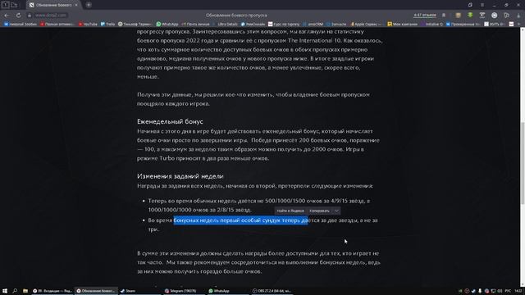Click the 'Изменения заданий недели' heading

(x=180, y=176)
